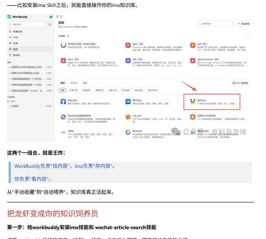Viewport: 266px width, 239px height.
Task: Select the 知识与学习 category chip
Action: [153, 90]
